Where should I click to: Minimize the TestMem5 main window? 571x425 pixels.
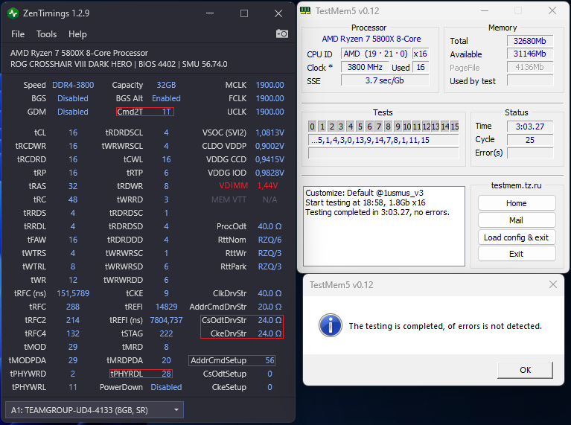tap(485, 11)
